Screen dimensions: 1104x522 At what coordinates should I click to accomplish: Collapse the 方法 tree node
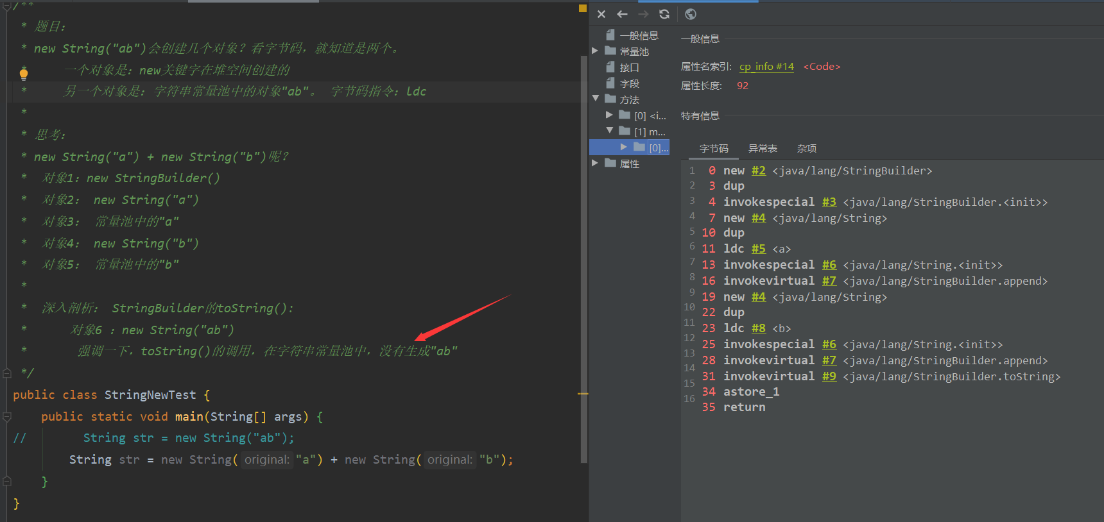[x=596, y=99]
